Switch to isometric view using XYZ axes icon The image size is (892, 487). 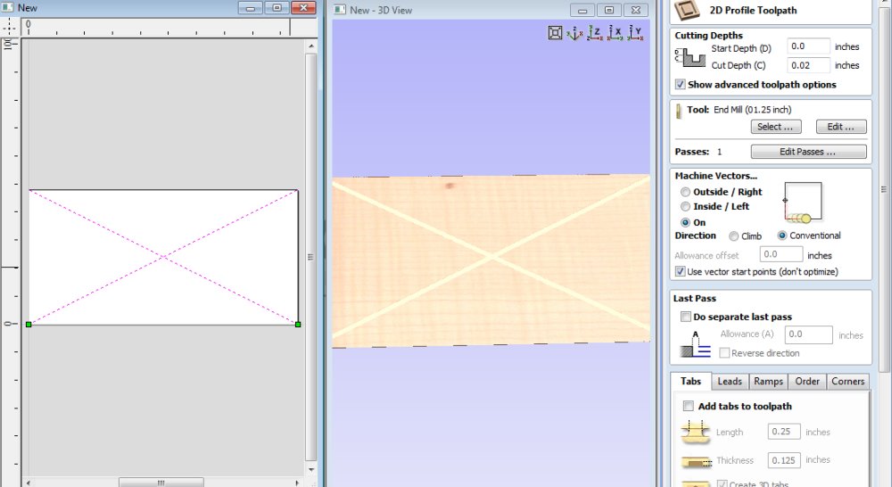574,33
